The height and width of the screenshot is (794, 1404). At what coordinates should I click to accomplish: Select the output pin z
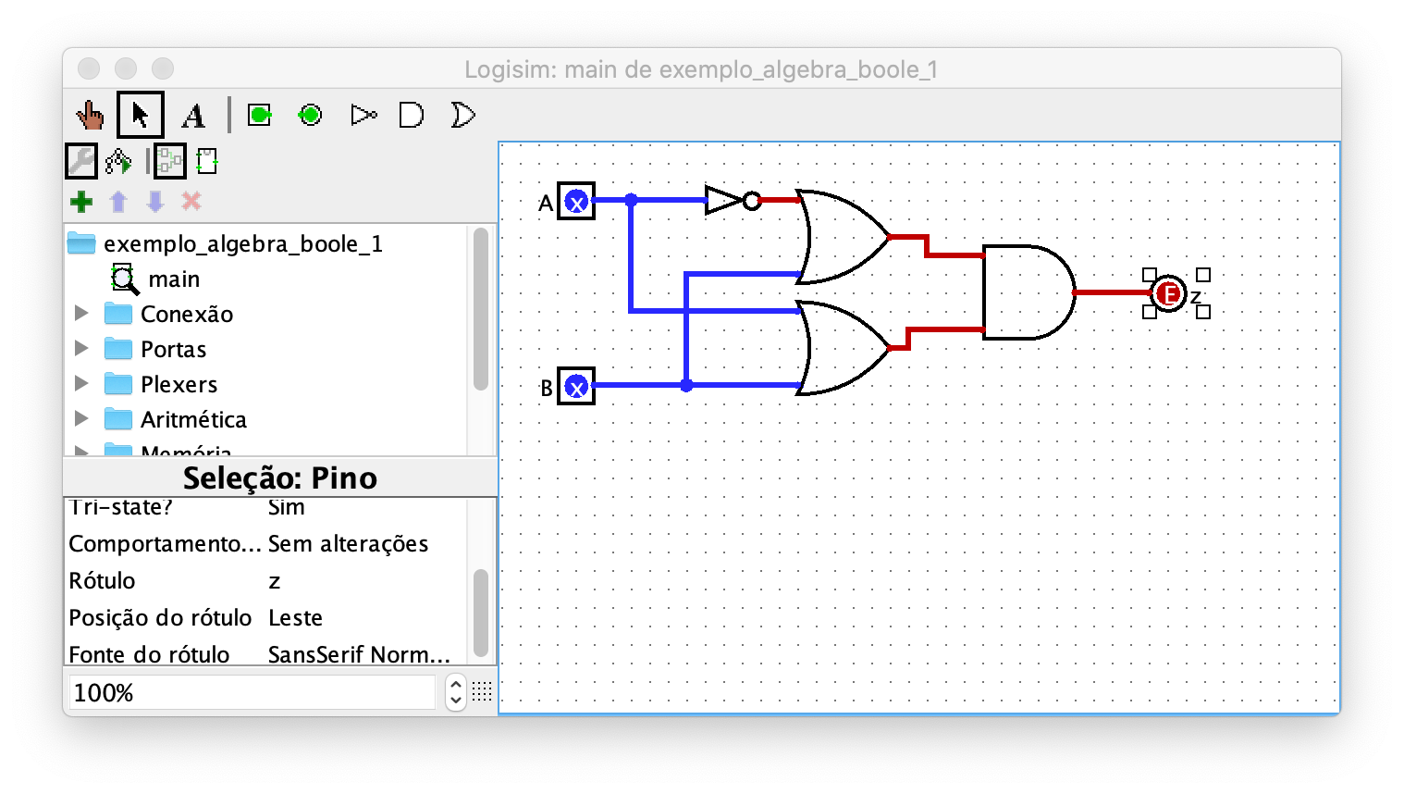pyautogui.click(x=1169, y=293)
